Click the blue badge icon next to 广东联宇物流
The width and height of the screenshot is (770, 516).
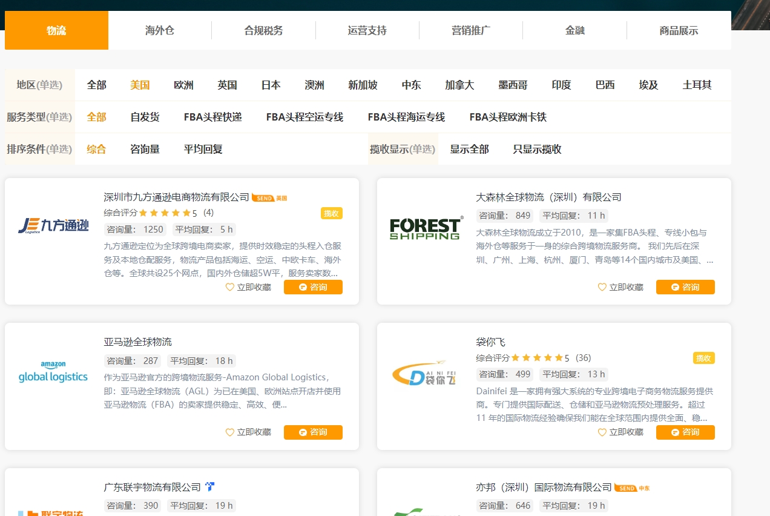click(x=210, y=487)
